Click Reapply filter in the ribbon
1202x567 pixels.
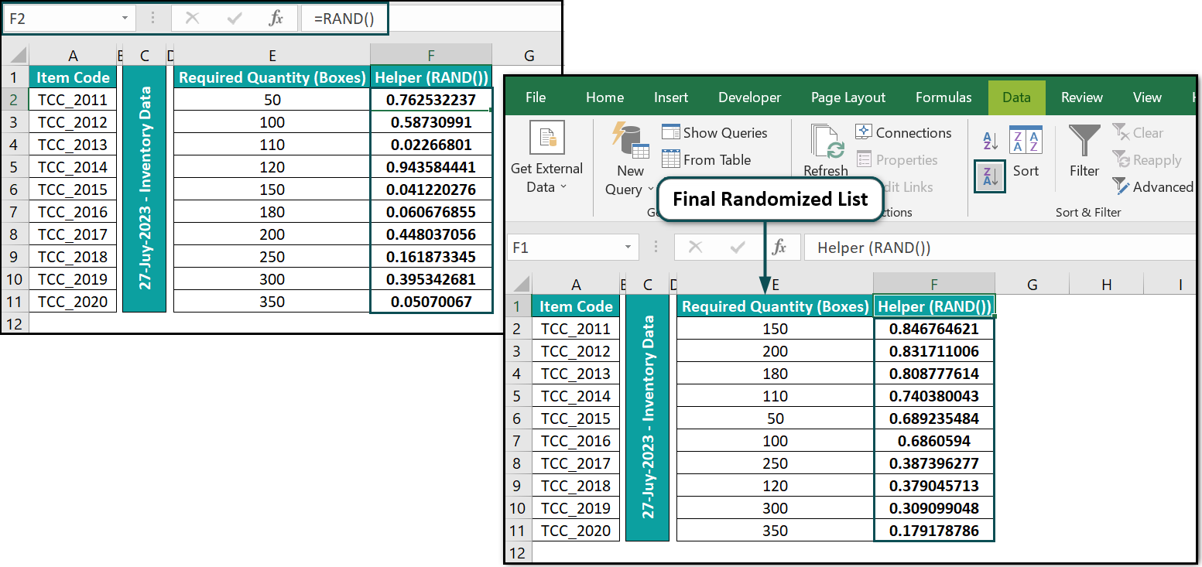click(x=1147, y=160)
